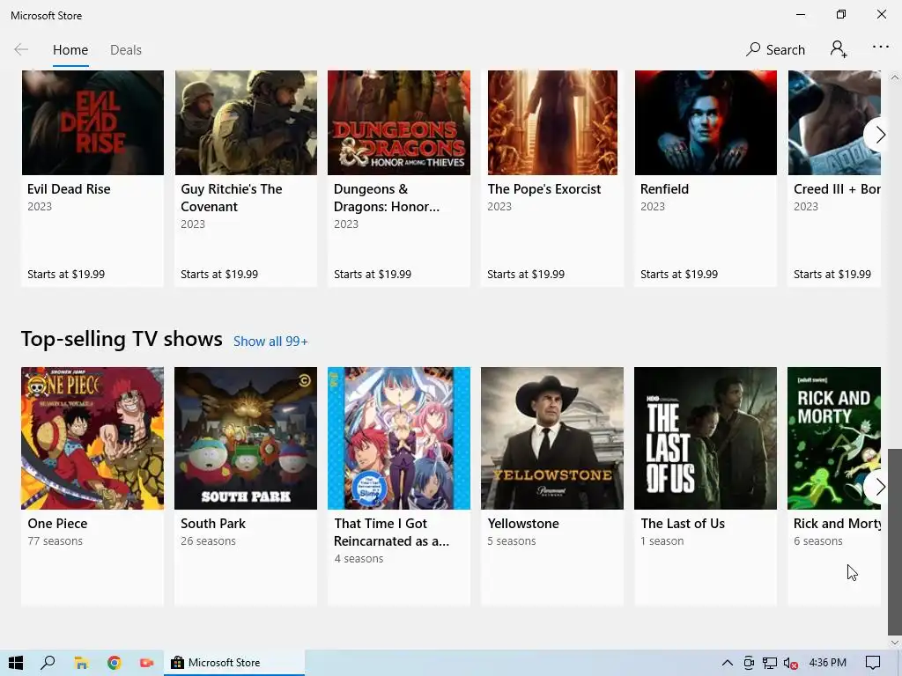Click the Yellowstone title text
Viewport: 902px width, 676px height.
click(x=523, y=524)
